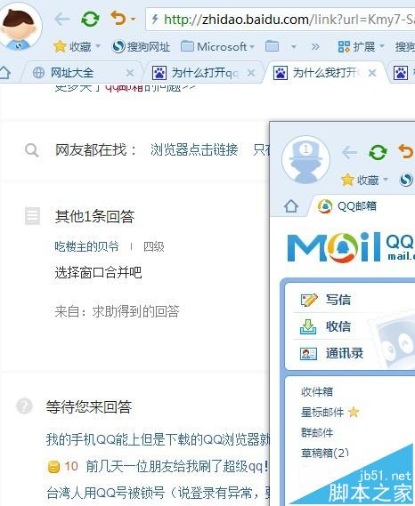
Task: Open the 群邮件 group mail folder
Action: click(x=317, y=432)
